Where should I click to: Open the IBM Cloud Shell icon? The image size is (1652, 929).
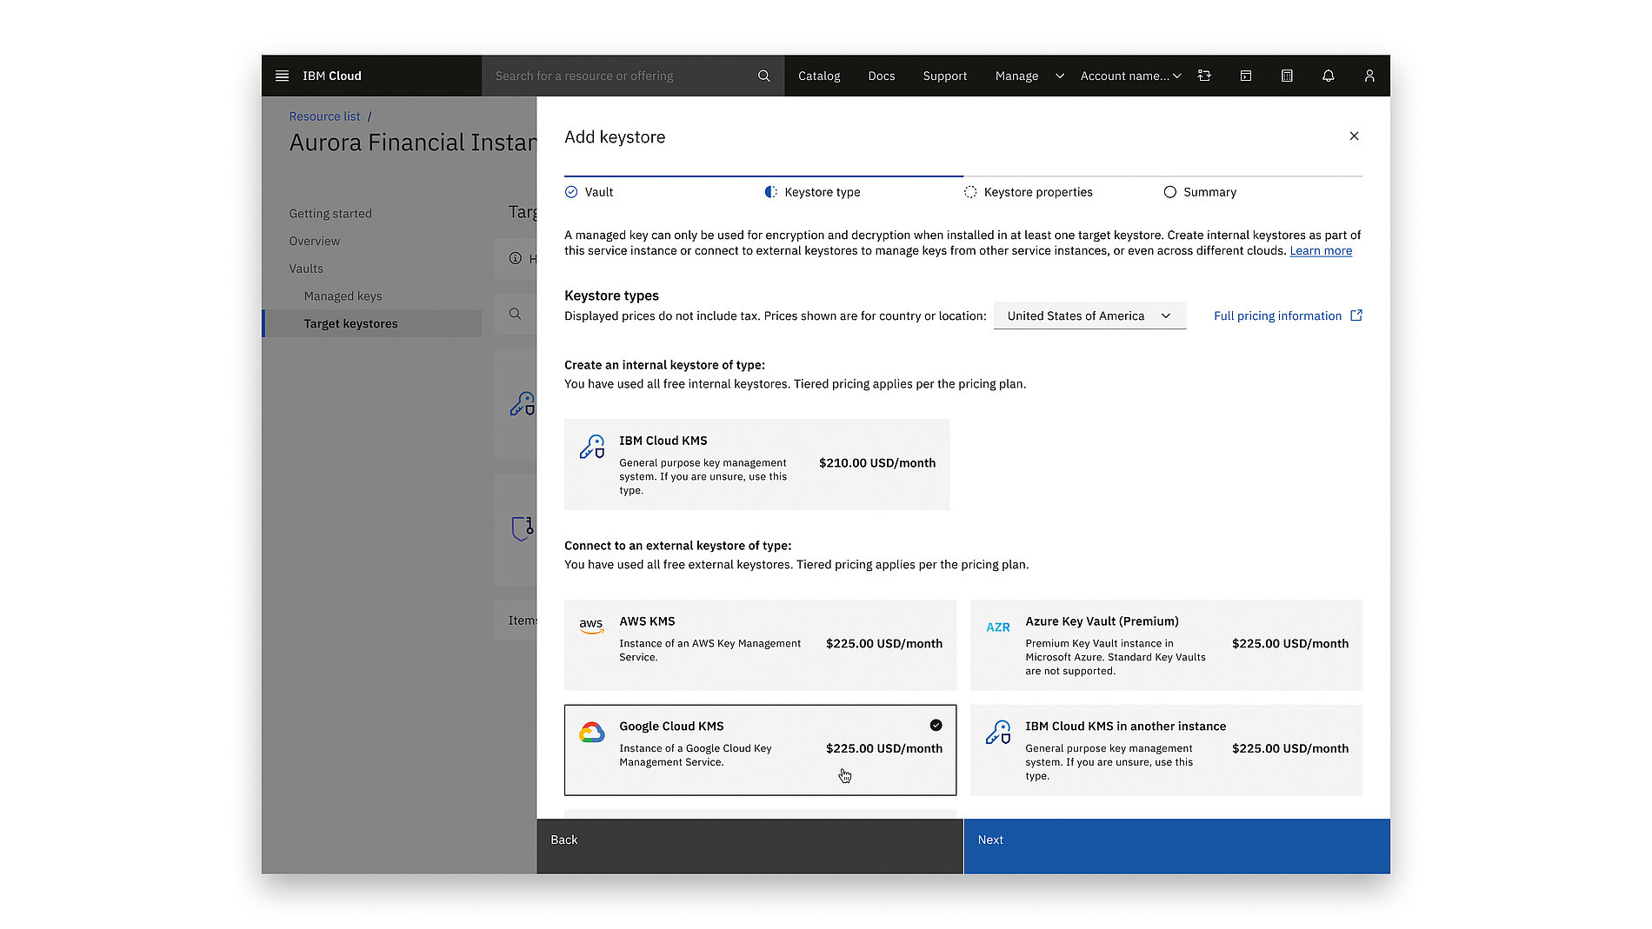(x=1245, y=76)
